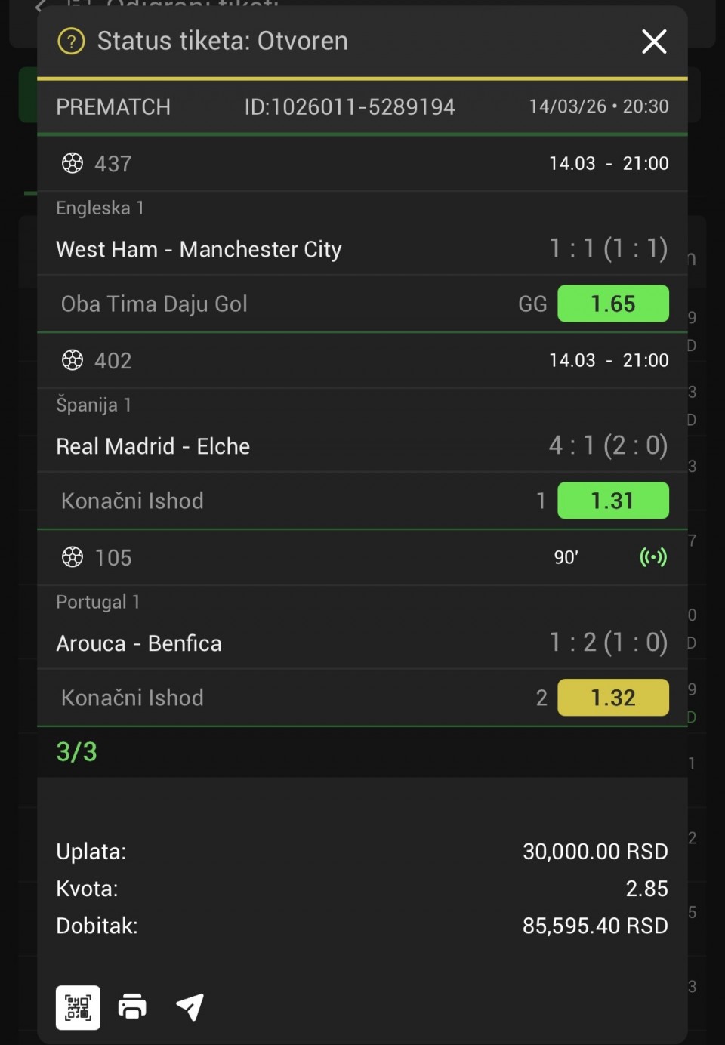Click the question mark status icon
The height and width of the screenshot is (1045, 725).
(x=72, y=42)
